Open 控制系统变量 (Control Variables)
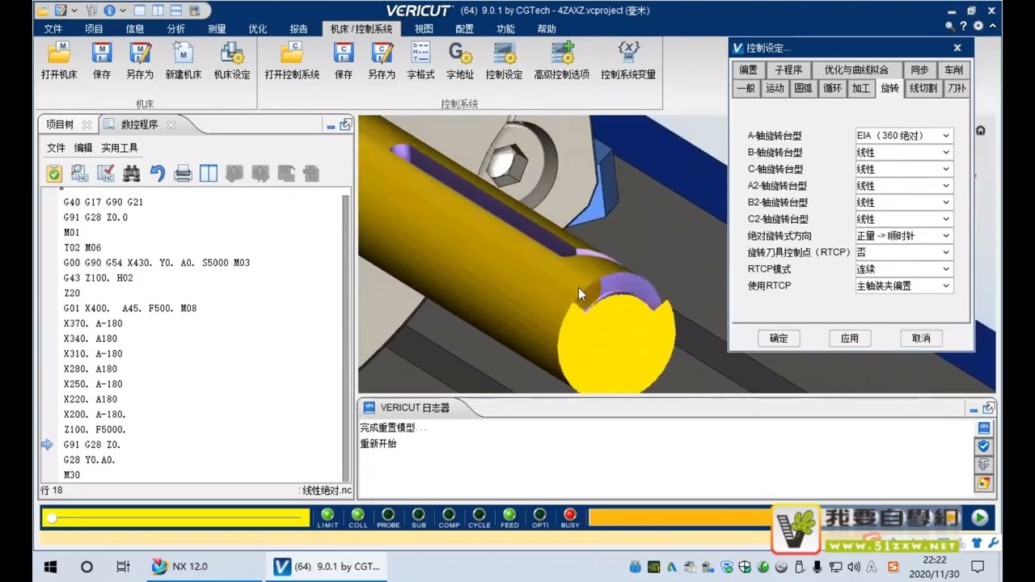This screenshot has height=582, width=1035. click(x=628, y=61)
